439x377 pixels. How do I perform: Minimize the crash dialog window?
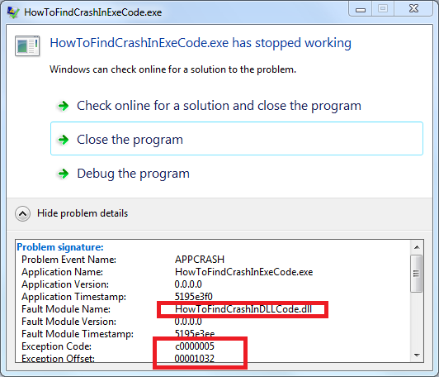click(361, 9)
